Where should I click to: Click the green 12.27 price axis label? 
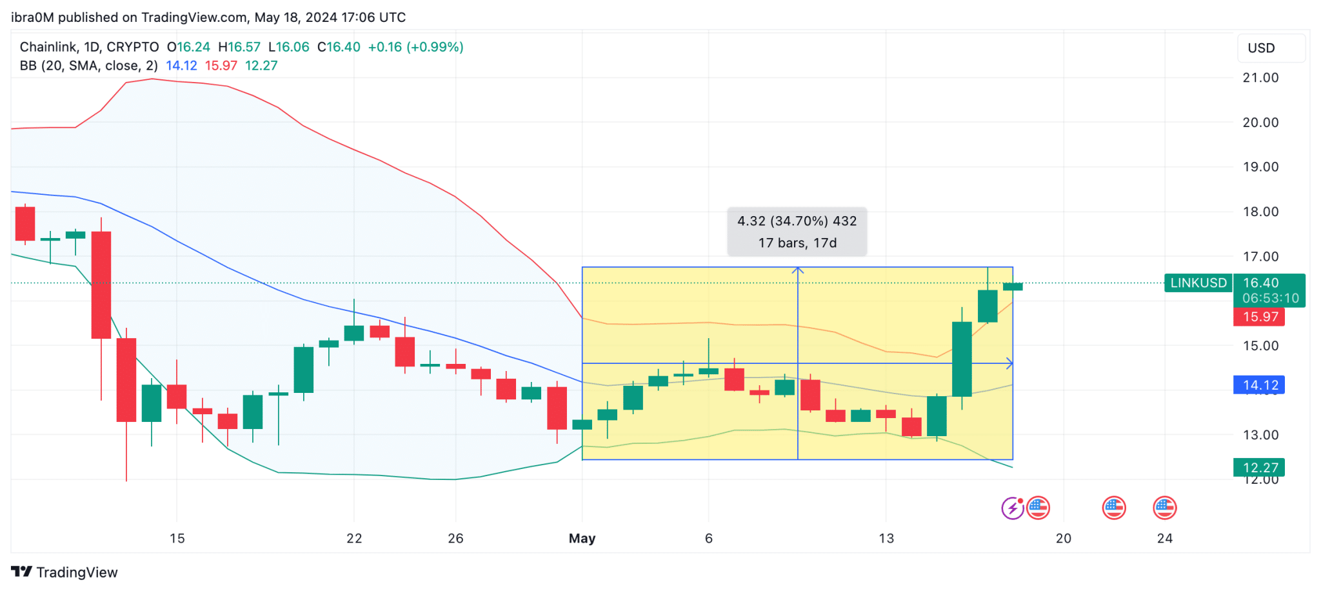coord(1259,468)
